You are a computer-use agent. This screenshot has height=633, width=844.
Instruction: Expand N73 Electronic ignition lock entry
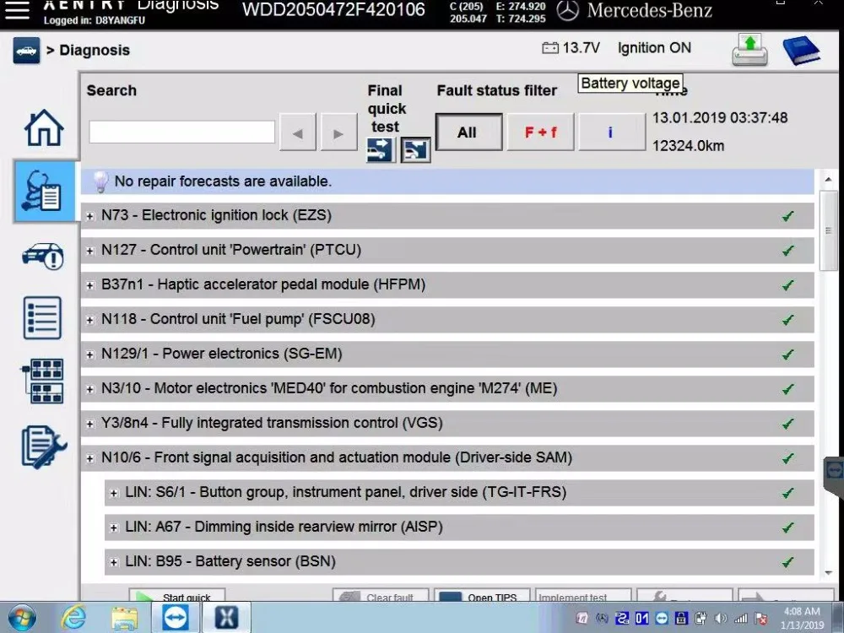click(x=90, y=216)
